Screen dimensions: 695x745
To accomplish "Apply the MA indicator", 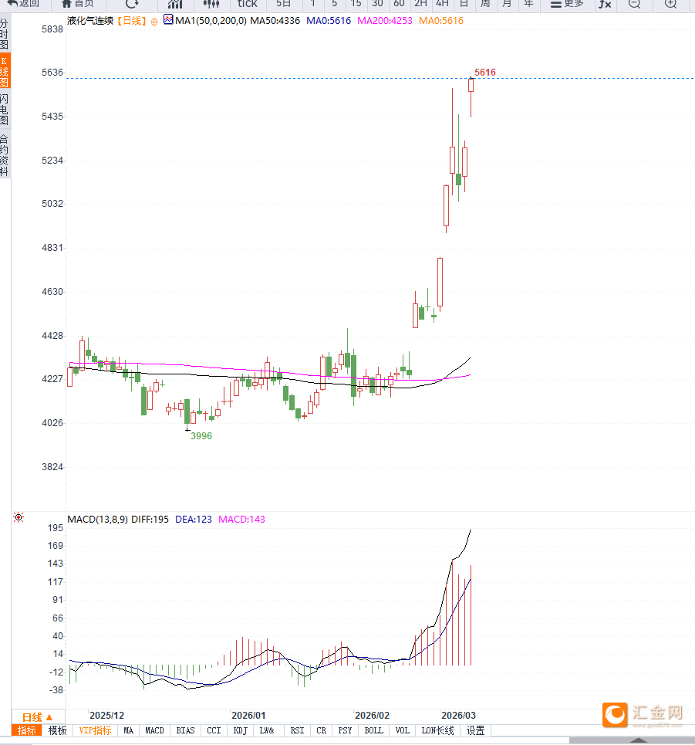I will 128,730.
